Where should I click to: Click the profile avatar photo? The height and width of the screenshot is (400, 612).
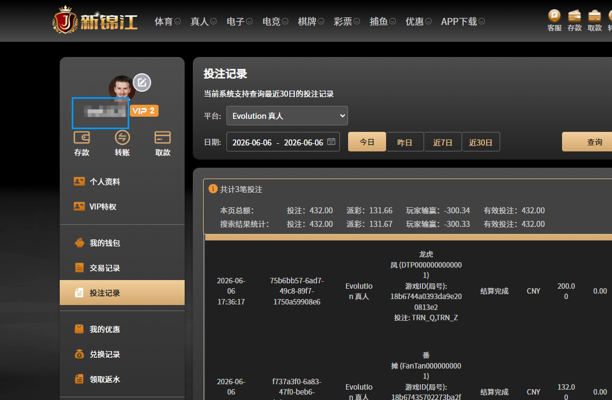point(122,87)
